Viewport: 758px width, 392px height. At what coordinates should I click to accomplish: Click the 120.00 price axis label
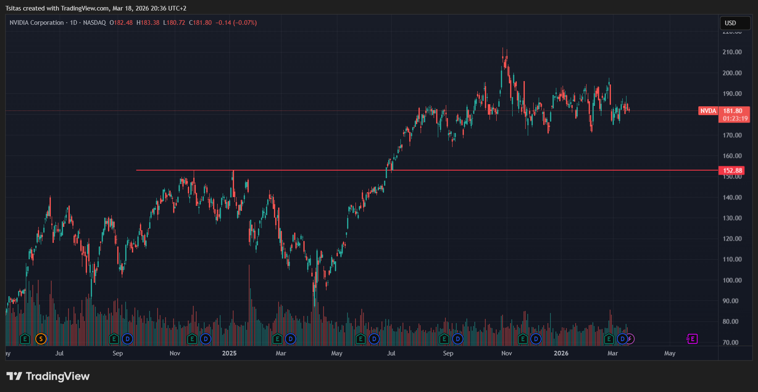point(732,239)
